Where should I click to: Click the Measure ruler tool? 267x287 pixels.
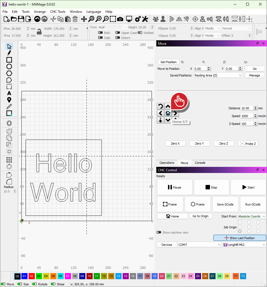tap(9, 107)
